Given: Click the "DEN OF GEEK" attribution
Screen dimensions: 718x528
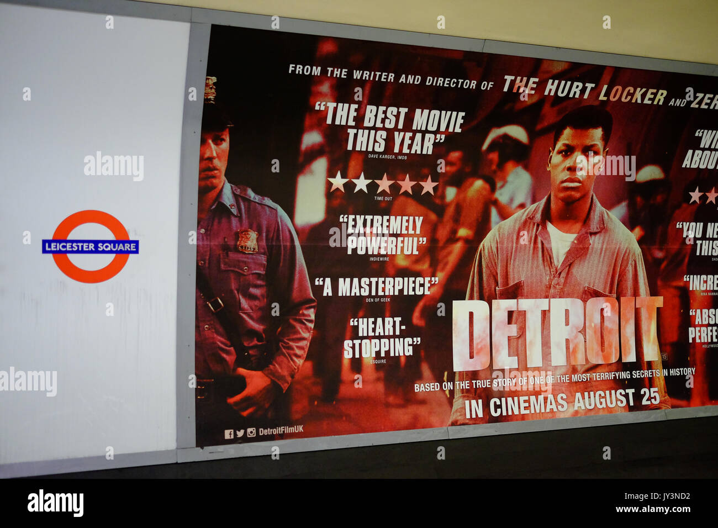Looking at the screenshot, I should tap(377, 300).
